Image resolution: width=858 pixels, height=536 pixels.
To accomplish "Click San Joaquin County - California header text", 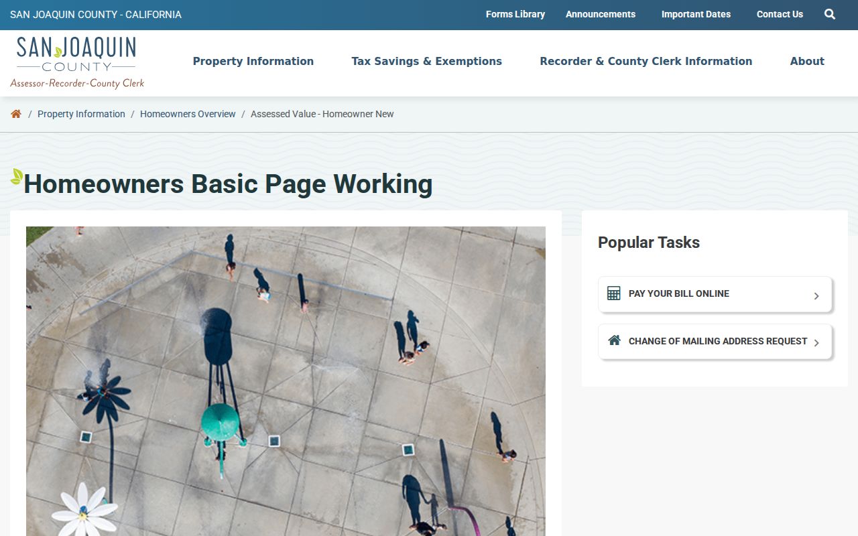I will click(96, 15).
